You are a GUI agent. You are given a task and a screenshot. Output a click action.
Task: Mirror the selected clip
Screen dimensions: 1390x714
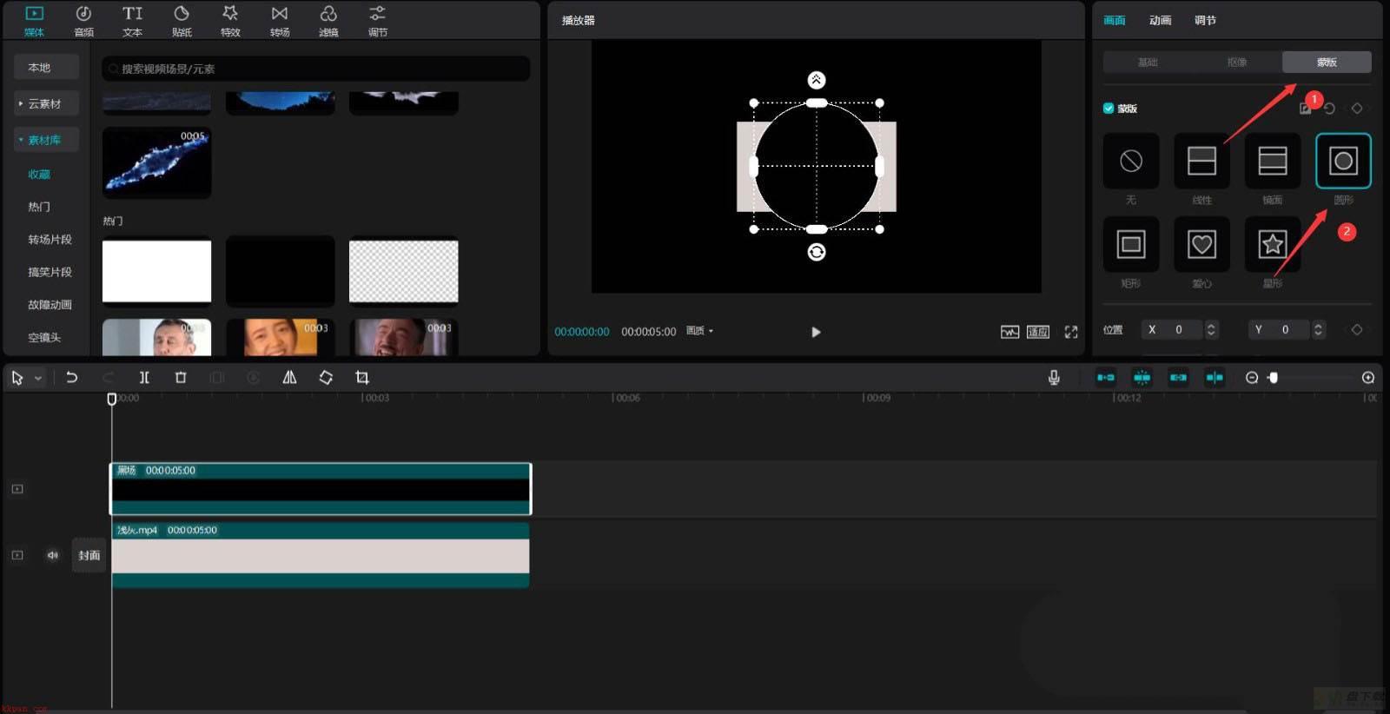pos(289,378)
